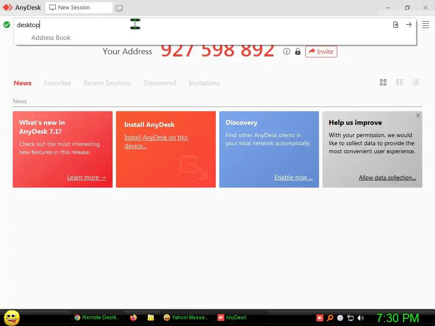Click the Invite button
The image size is (435, 326).
321,51
